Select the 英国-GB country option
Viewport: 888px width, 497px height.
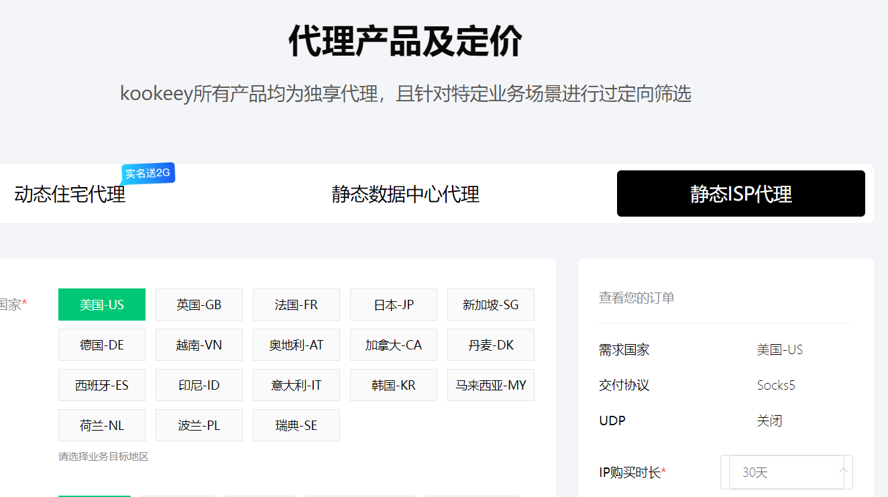pyautogui.click(x=199, y=305)
